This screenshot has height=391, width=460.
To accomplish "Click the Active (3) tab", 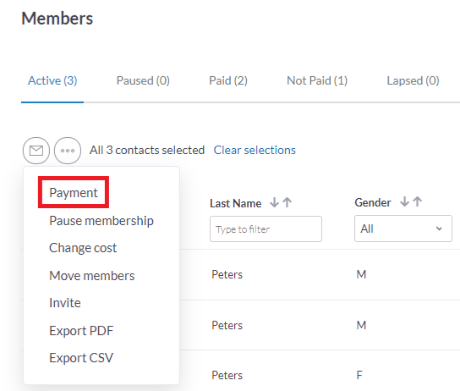I will pos(52,80).
